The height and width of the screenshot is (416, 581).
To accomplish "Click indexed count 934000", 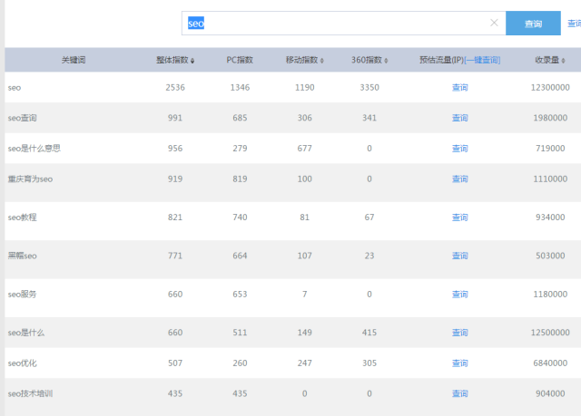I will [x=550, y=218].
